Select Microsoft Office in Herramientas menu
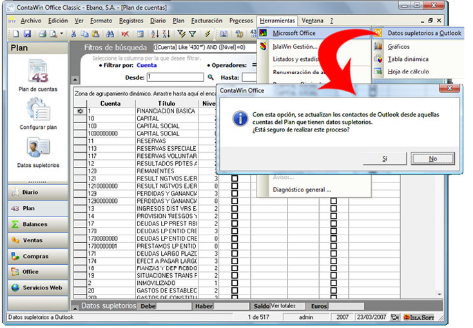 tap(314, 34)
